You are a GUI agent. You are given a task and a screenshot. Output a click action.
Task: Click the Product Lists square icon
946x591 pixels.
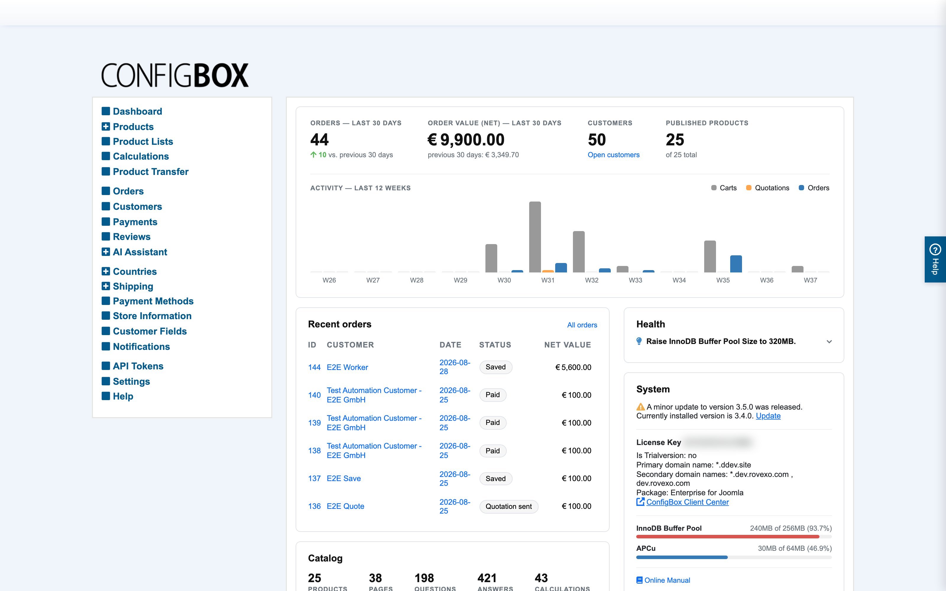point(106,141)
